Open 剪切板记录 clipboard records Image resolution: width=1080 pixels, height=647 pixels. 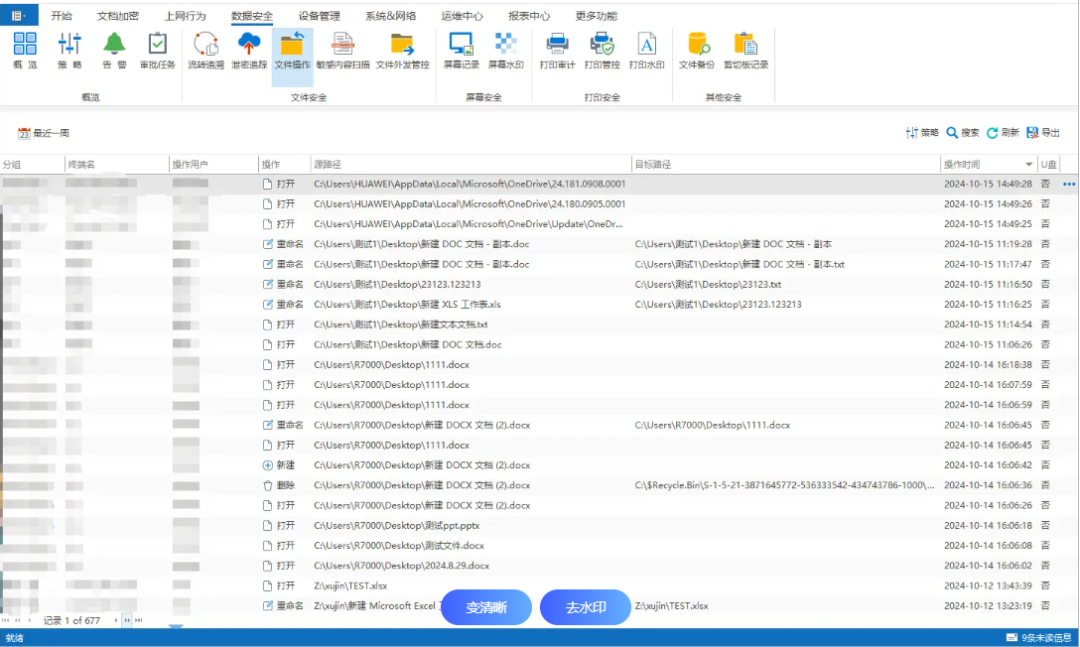pos(745,50)
